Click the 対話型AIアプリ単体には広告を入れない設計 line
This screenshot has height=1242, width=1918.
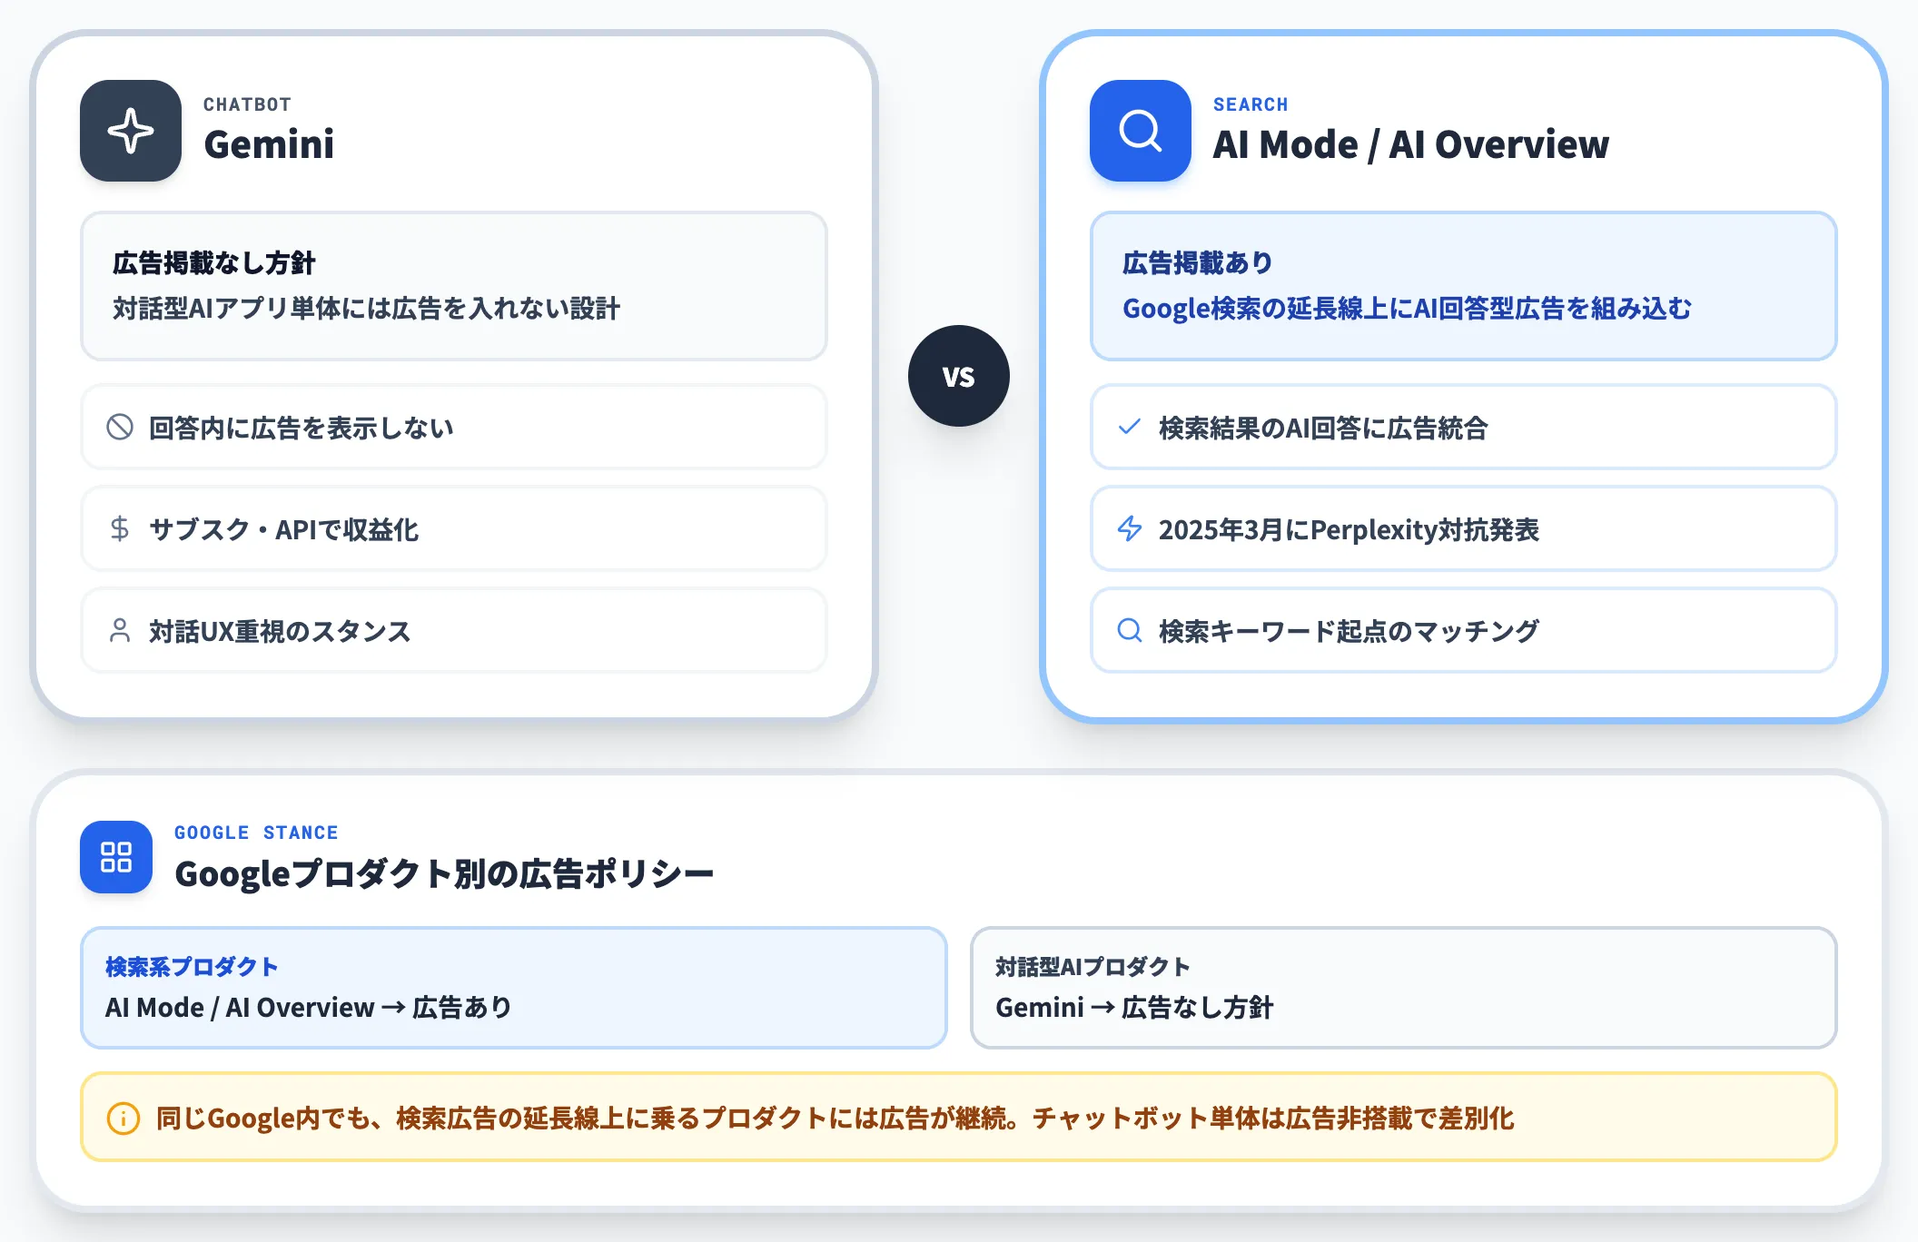coord(366,309)
